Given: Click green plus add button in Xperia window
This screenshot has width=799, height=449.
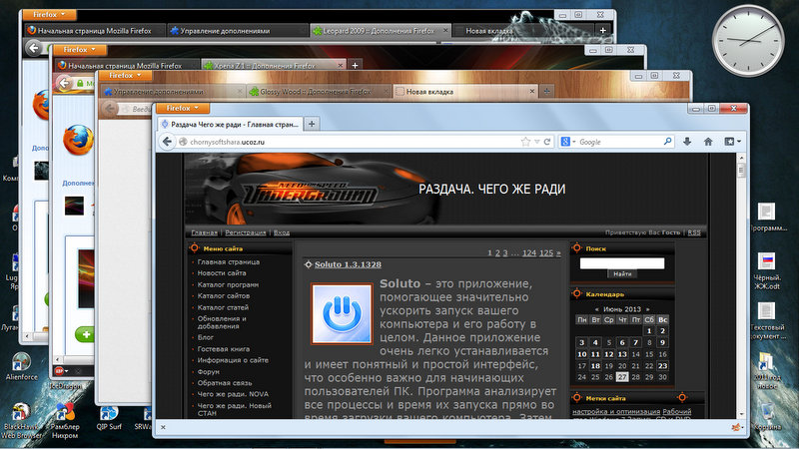Looking at the screenshot, I should (x=86, y=334).
